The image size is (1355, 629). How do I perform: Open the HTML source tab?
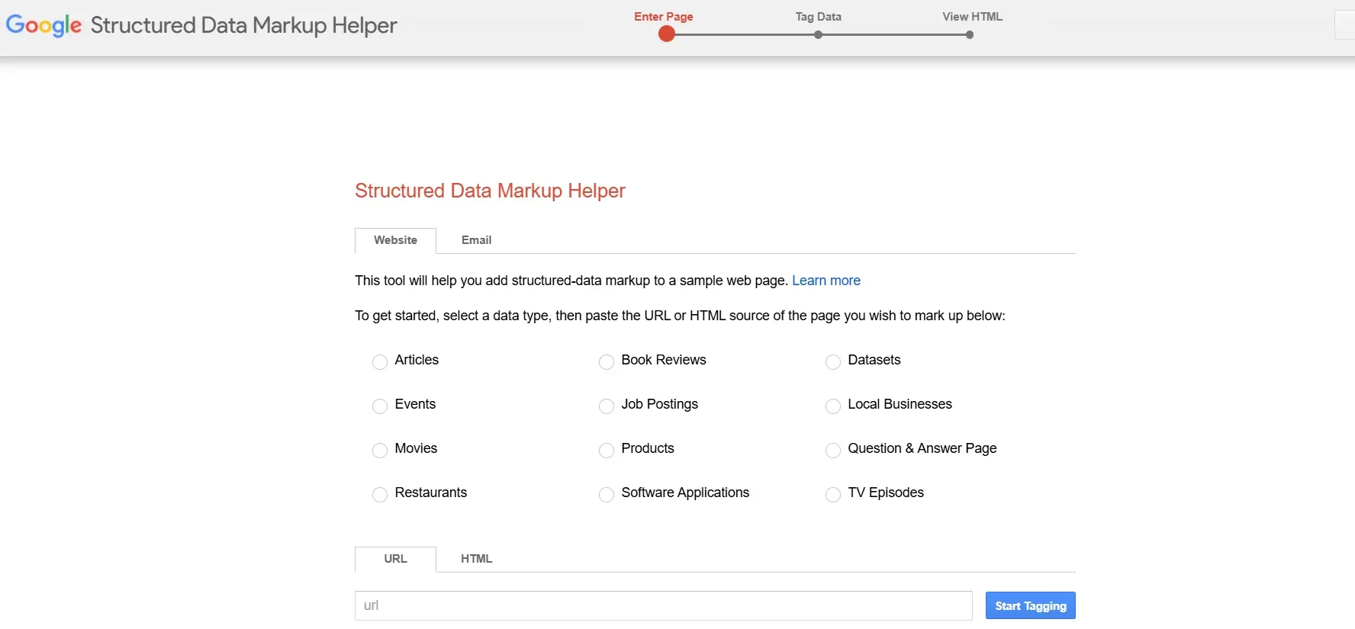click(x=476, y=559)
